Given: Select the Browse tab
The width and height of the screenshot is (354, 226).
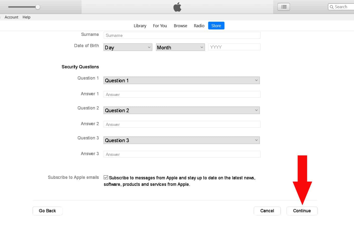Looking at the screenshot, I should pyautogui.click(x=180, y=26).
